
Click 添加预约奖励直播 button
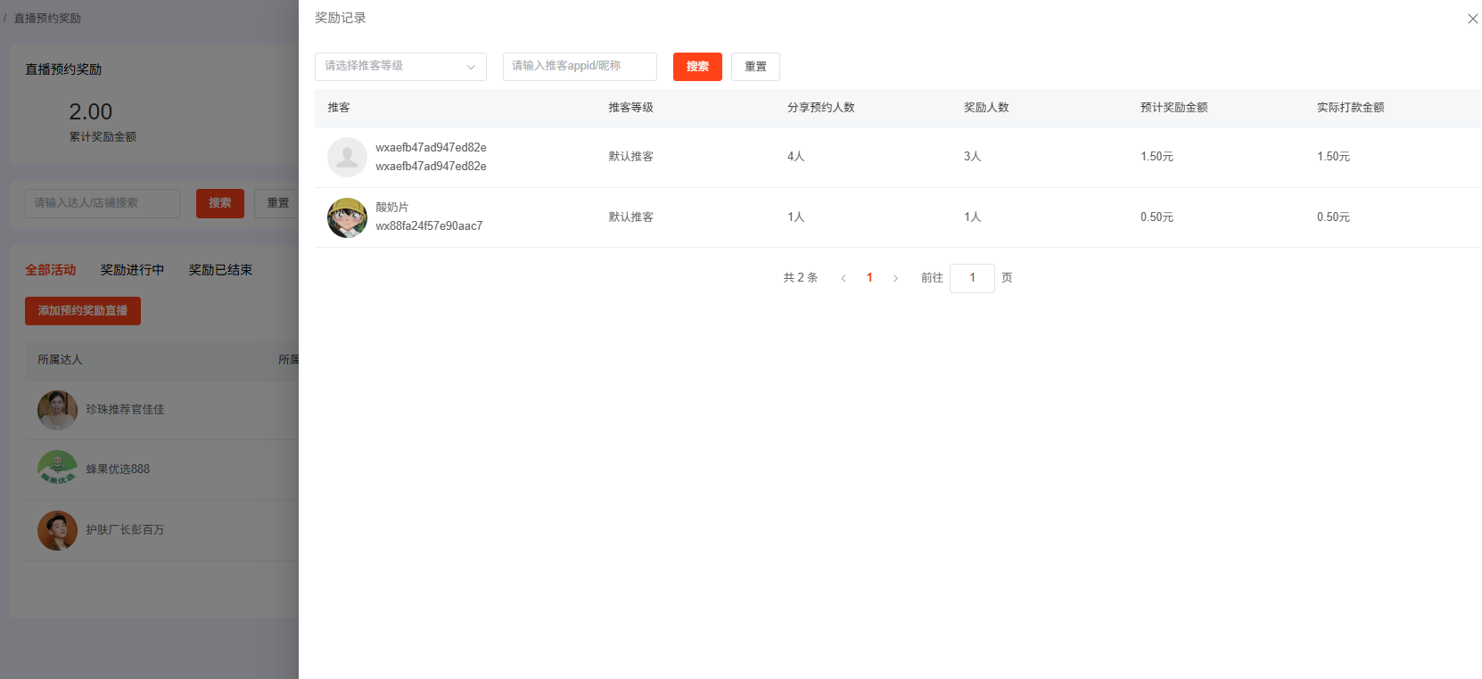click(x=83, y=311)
